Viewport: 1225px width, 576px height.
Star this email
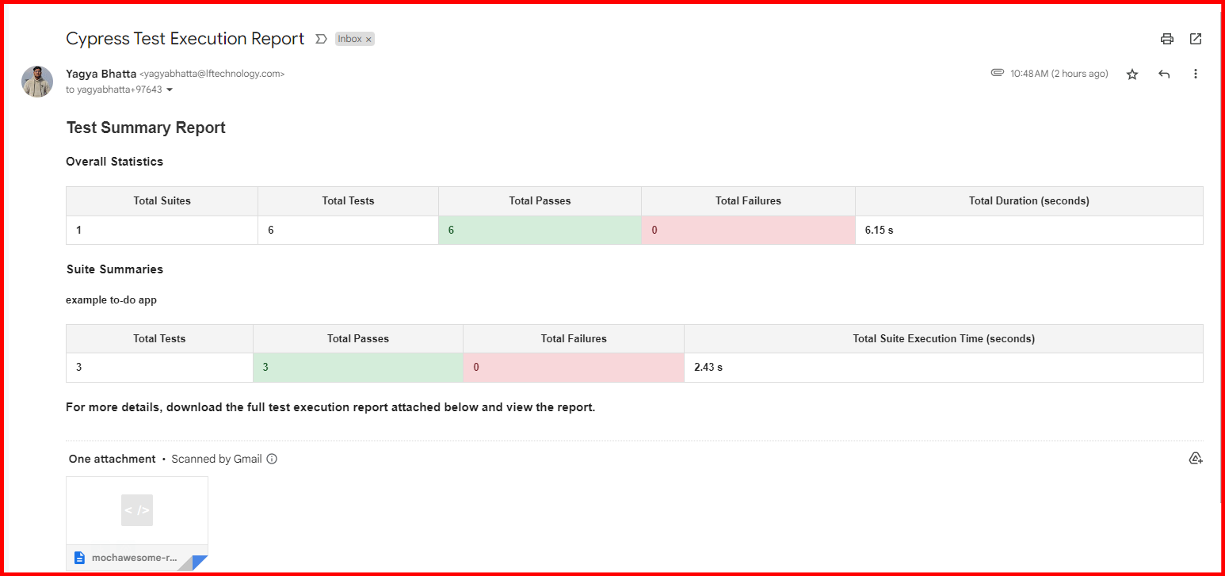pyautogui.click(x=1132, y=74)
